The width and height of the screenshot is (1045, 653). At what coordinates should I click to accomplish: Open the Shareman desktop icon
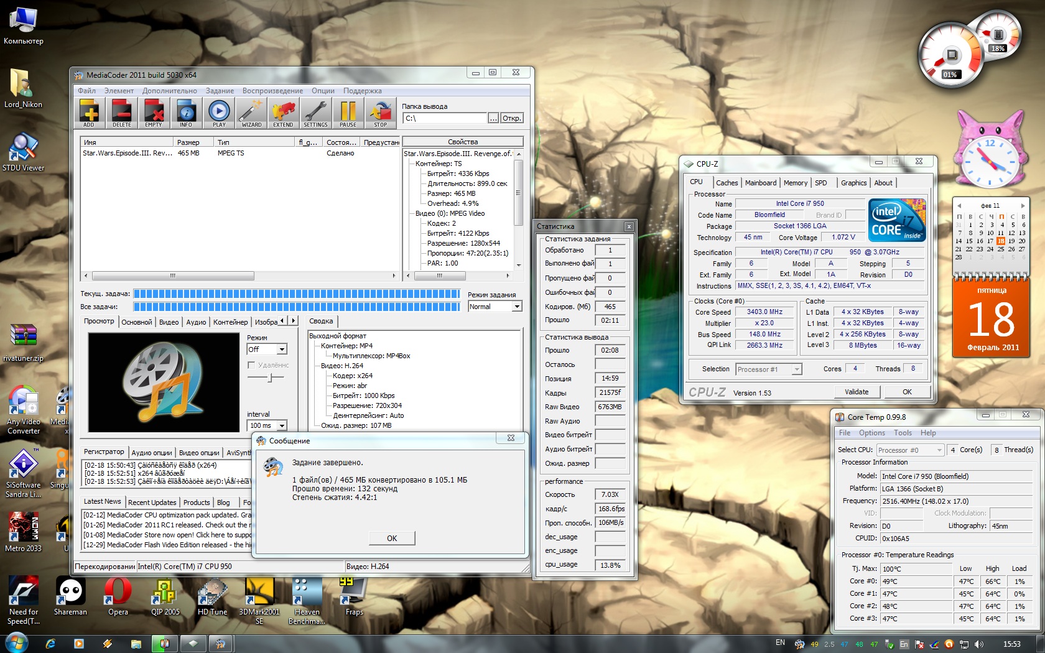[x=70, y=596]
